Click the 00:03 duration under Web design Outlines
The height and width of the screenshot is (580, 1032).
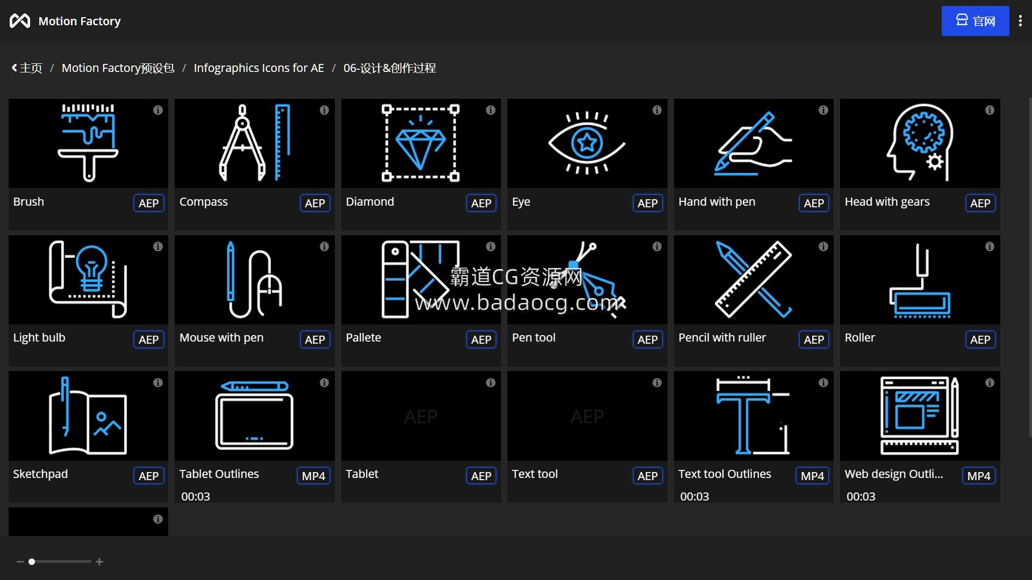click(x=861, y=497)
